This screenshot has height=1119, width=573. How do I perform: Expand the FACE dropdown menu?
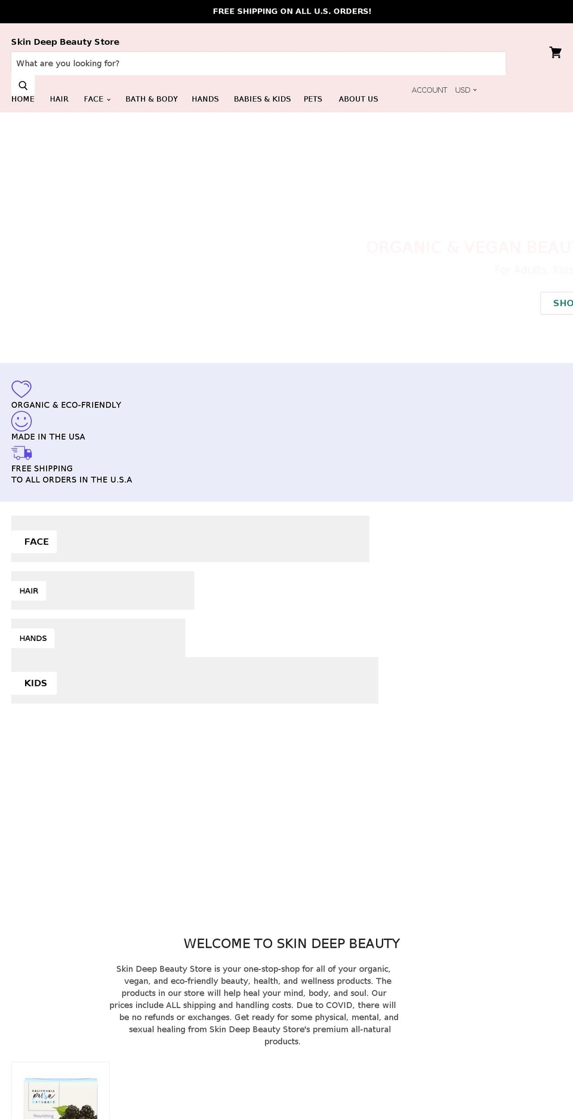[97, 99]
